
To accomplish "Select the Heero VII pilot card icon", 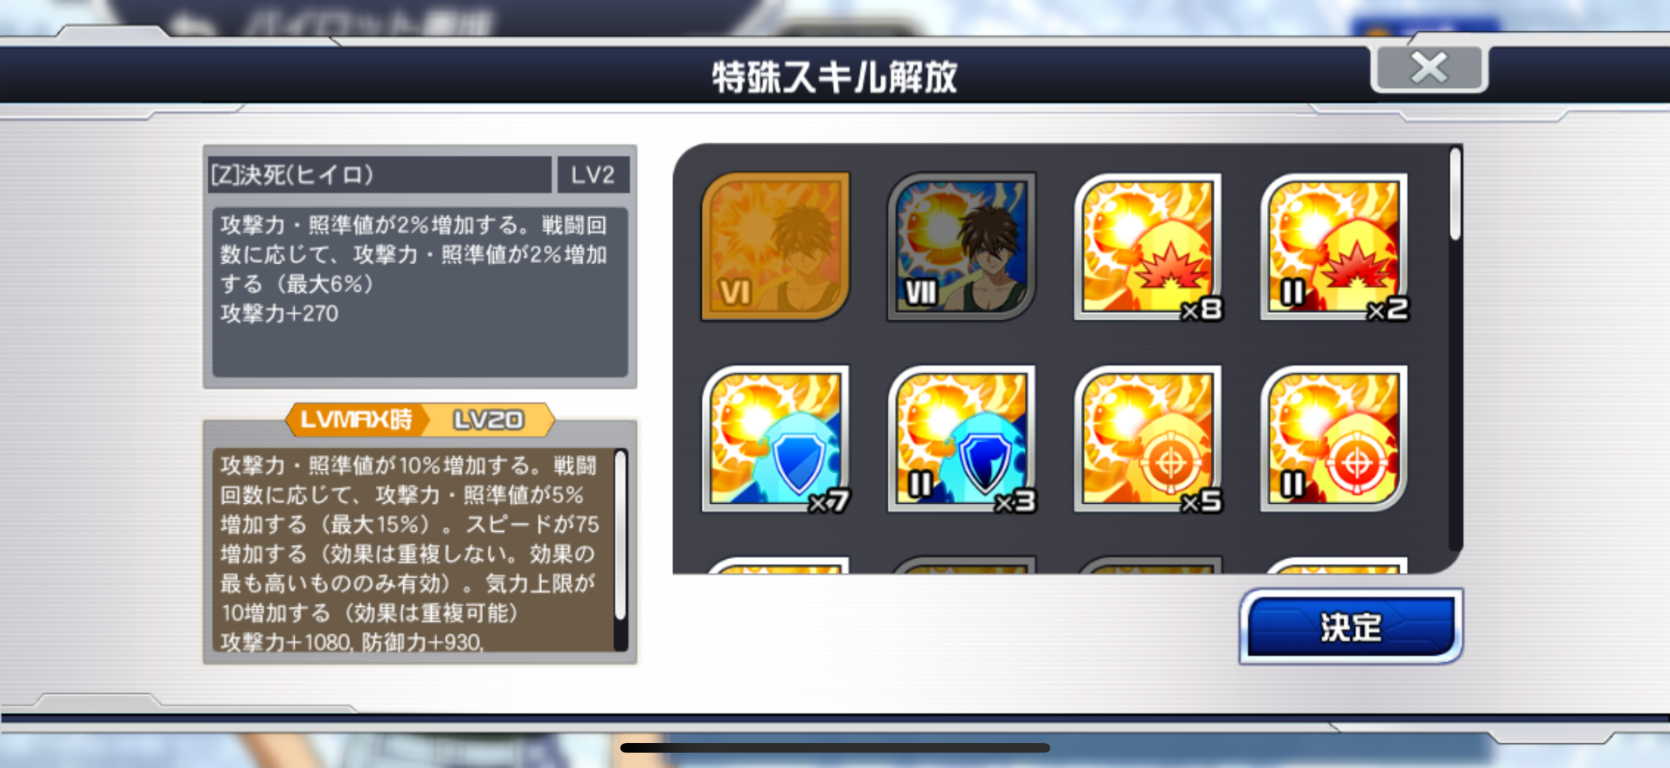I will (962, 246).
